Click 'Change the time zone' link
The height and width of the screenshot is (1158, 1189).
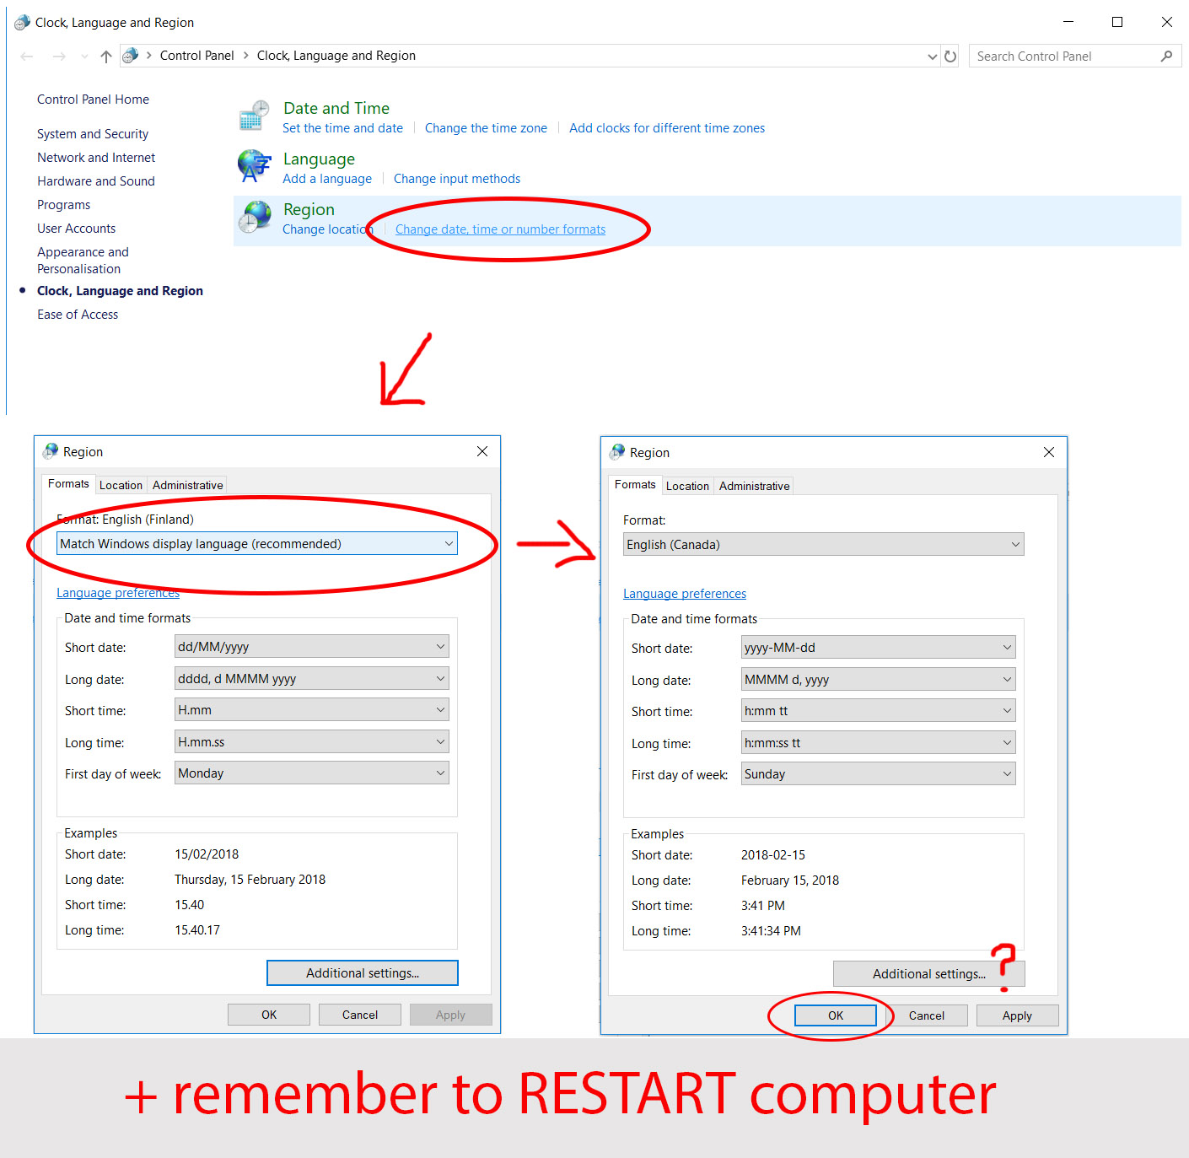coord(486,128)
